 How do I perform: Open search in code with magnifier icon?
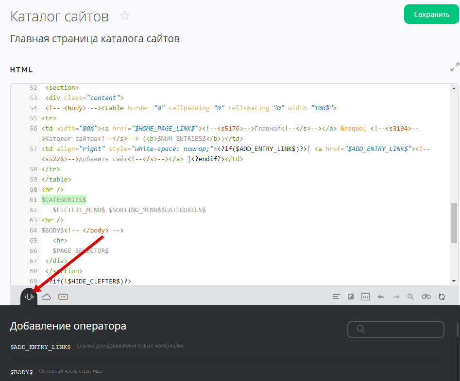tap(410, 297)
